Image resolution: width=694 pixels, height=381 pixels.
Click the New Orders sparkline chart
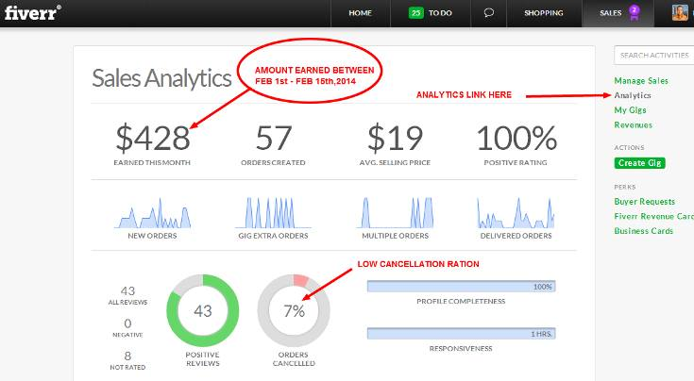152,213
